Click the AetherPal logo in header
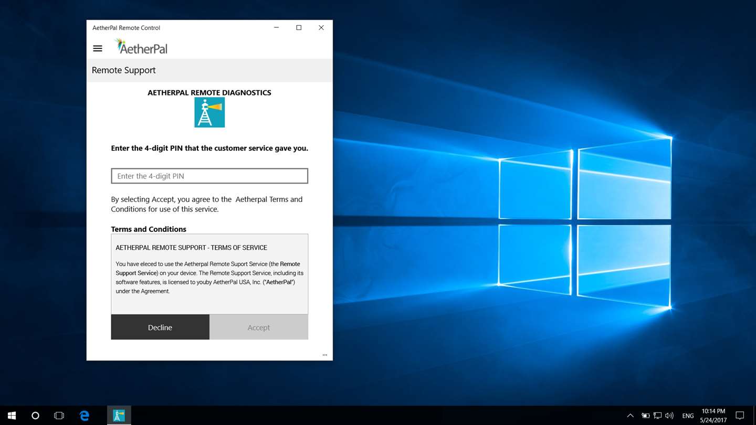This screenshot has width=756, height=425. 141,47
